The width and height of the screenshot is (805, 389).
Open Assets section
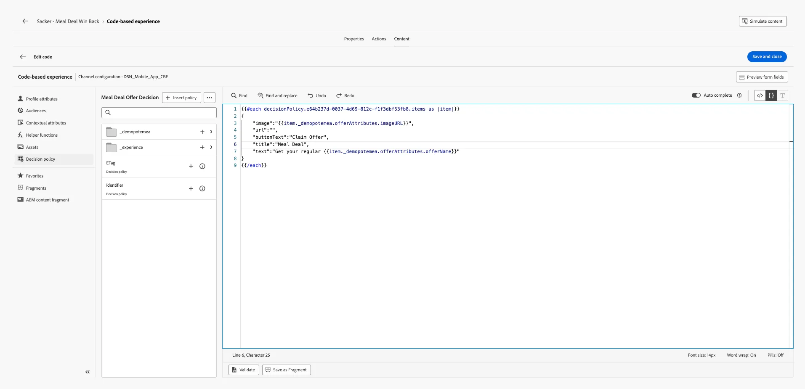[32, 147]
